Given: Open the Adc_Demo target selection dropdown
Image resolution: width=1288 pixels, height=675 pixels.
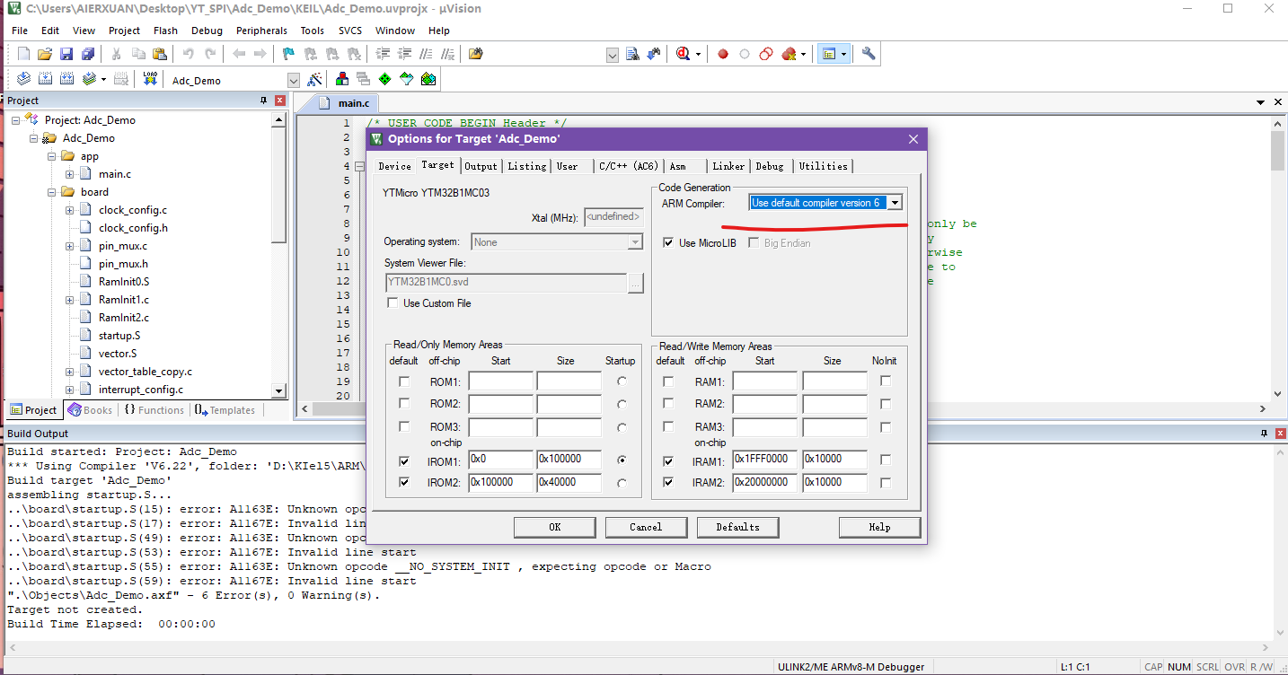Looking at the screenshot, I should pos(293,80).
